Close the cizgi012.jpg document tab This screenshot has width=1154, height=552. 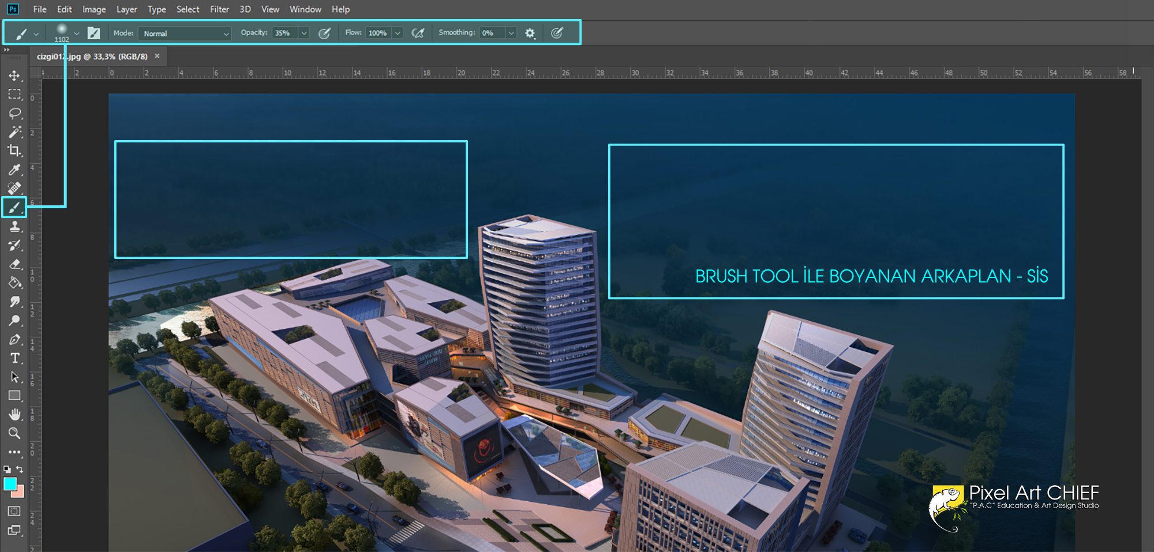pos(157,56)
